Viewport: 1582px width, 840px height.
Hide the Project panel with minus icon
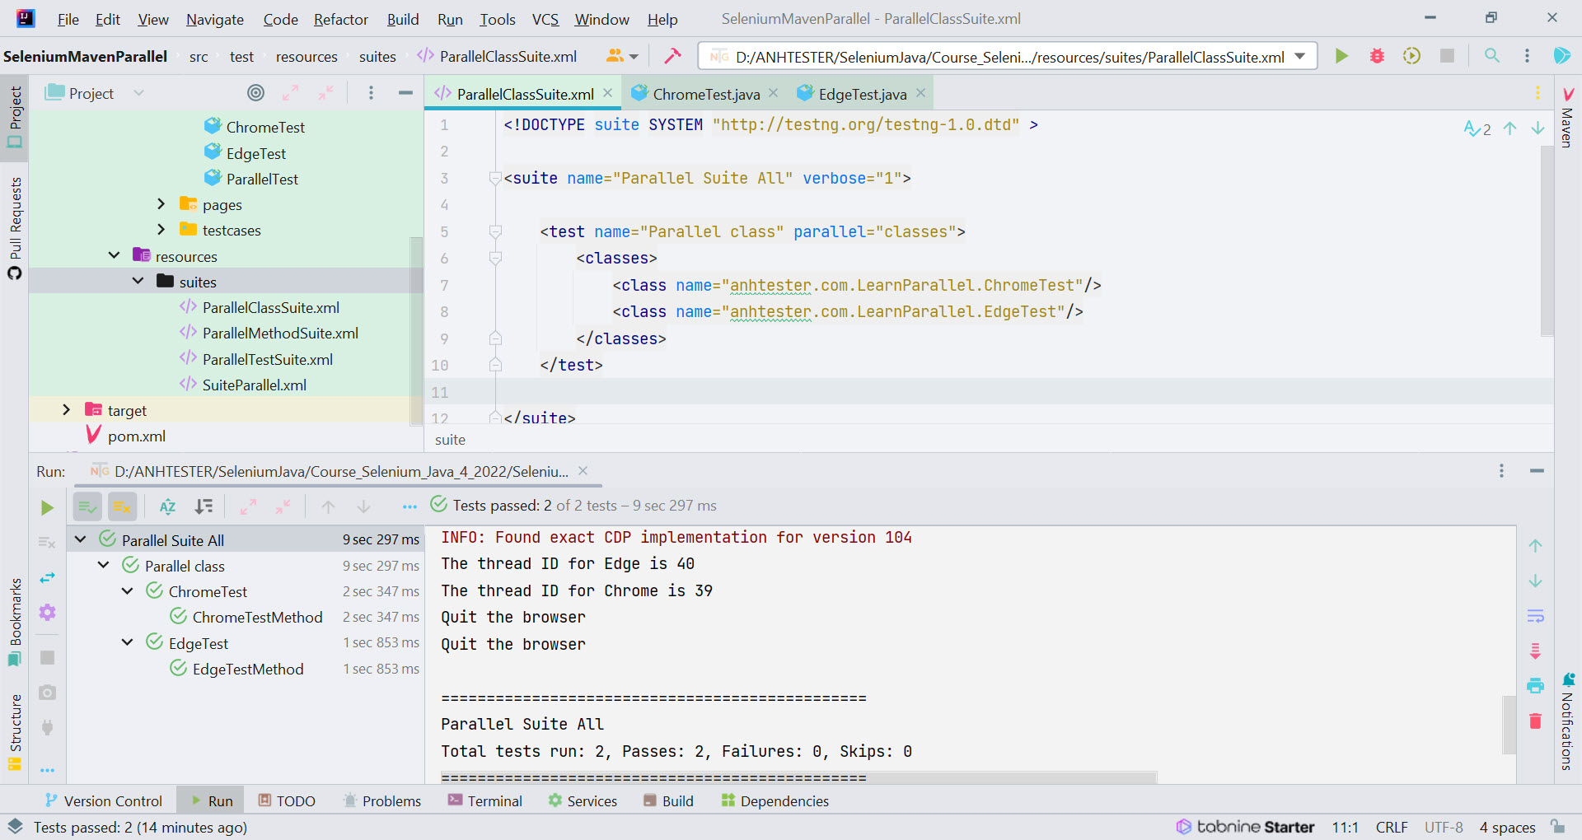click(405, 93)
